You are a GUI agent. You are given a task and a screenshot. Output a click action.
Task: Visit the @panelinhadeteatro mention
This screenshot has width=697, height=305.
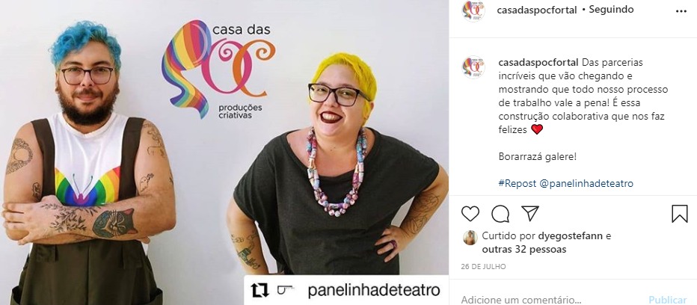coord(586,184)
